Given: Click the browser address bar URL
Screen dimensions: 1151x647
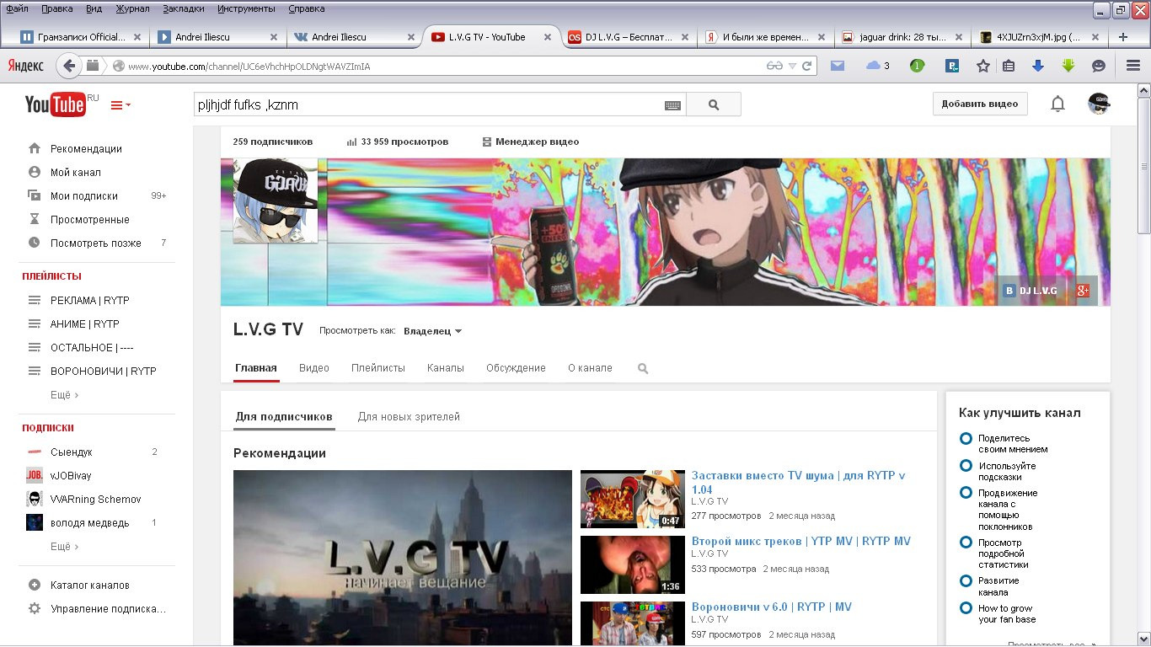Looking at the screenshot, I should pos(249,66).
